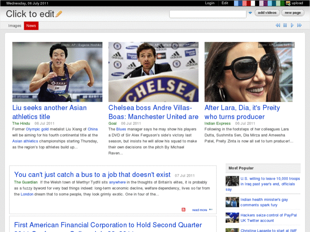The image size is (310, 232).
Task: Pause the news slideshow
Action: tap(285, 26)
